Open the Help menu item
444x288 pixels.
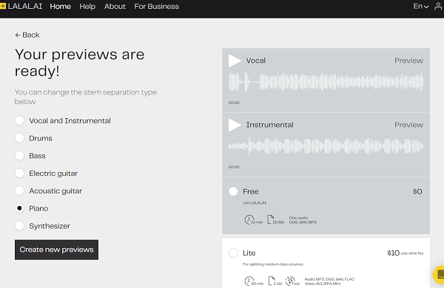point(87,6)
